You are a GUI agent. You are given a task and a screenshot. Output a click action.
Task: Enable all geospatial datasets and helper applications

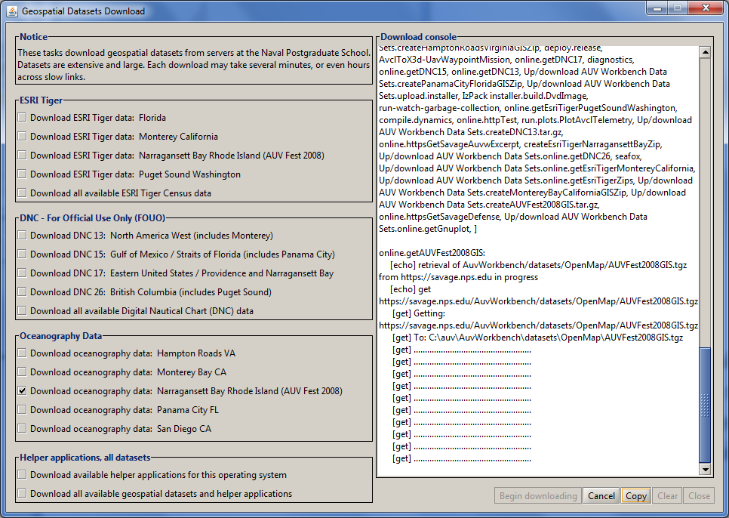[x=23, y=494]
